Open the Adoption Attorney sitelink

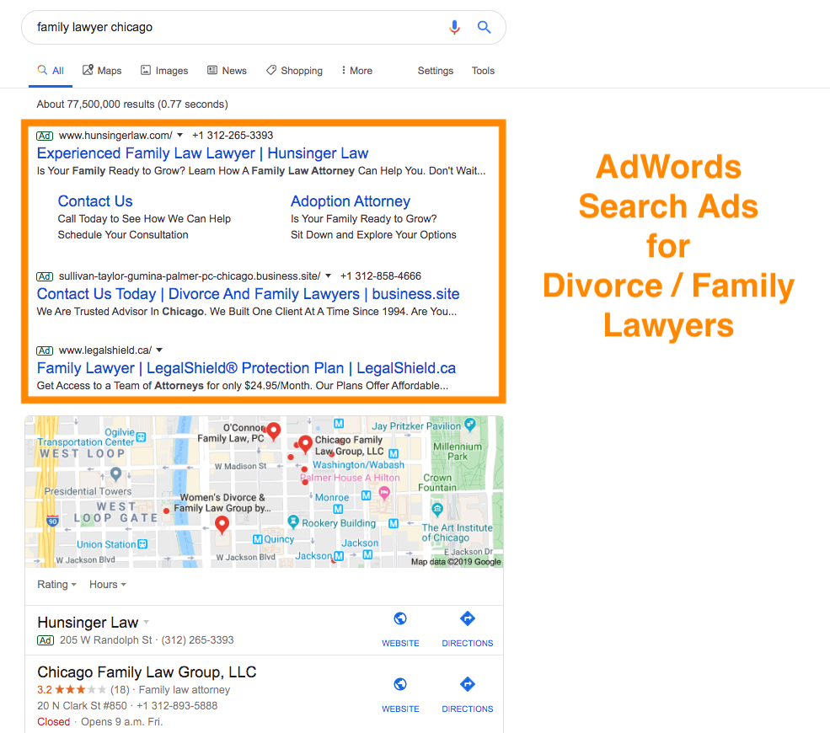(351, 201)
